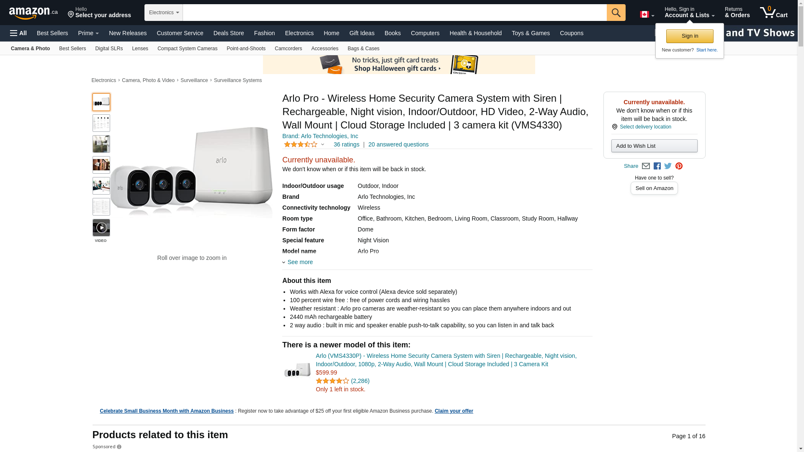Share the product on Twitter
The height and width of the screenshot is (452, 804).
point(668,166)
